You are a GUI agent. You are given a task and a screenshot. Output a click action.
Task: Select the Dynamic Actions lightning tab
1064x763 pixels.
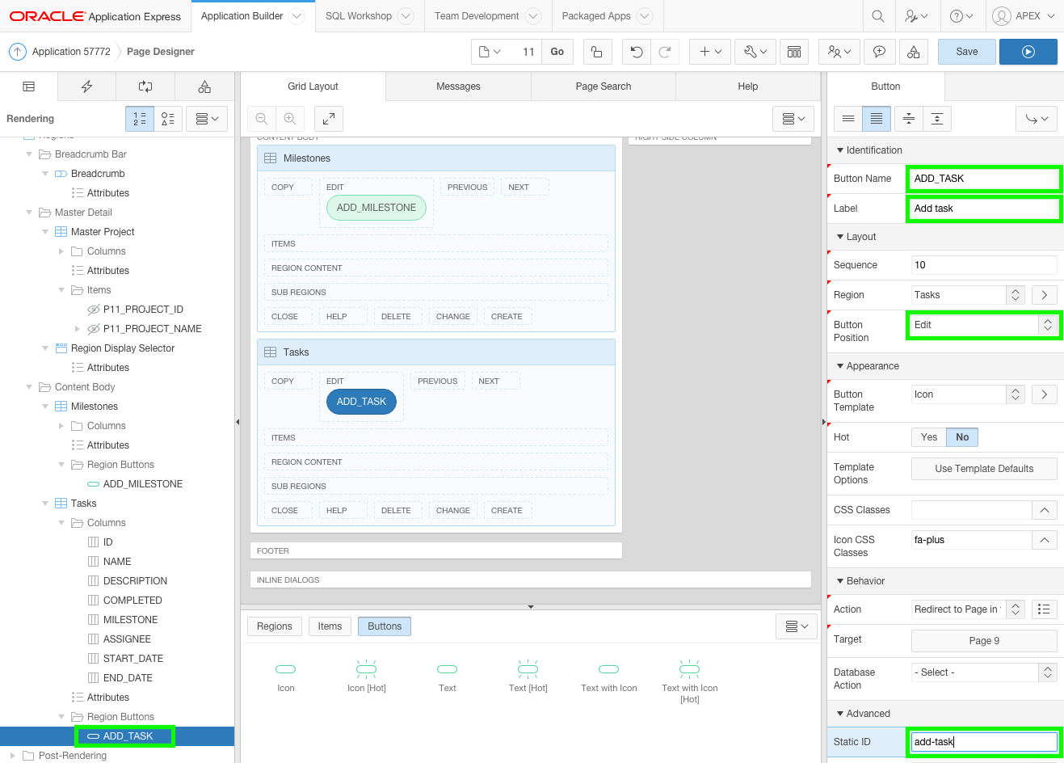(x=86, y=86)
